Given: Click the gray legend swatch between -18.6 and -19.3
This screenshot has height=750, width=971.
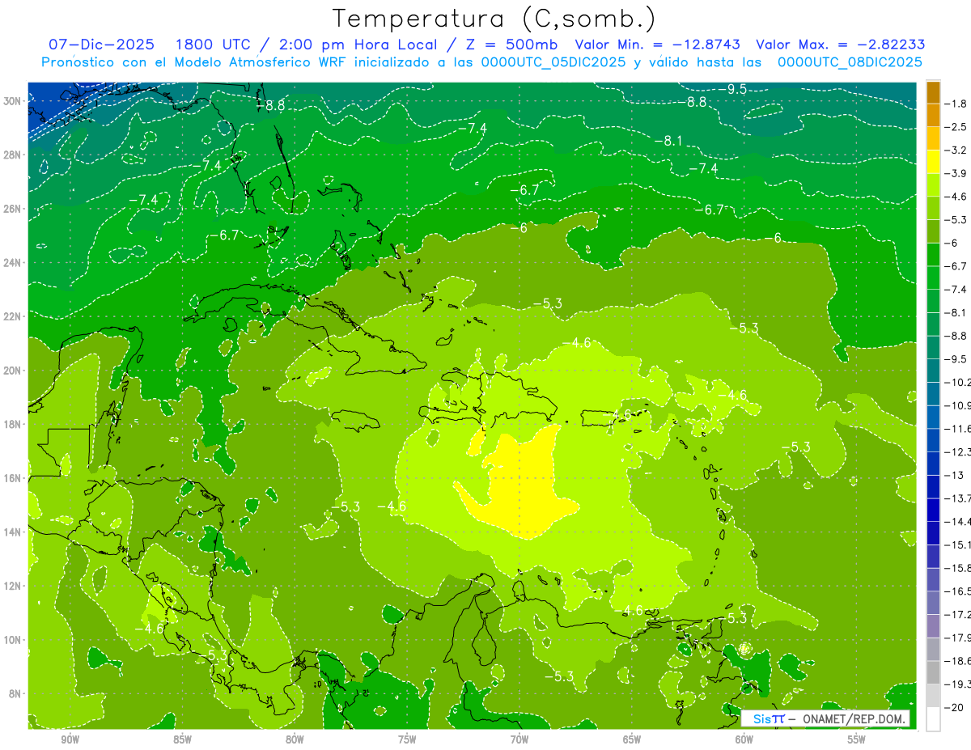Looking at the screenshot, I should (933, 672).
